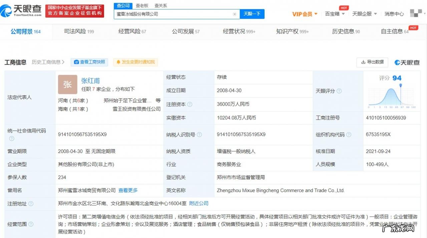Click the company name search input field
The width and height of the screenshot is (427, 238).
click(173, 14)
